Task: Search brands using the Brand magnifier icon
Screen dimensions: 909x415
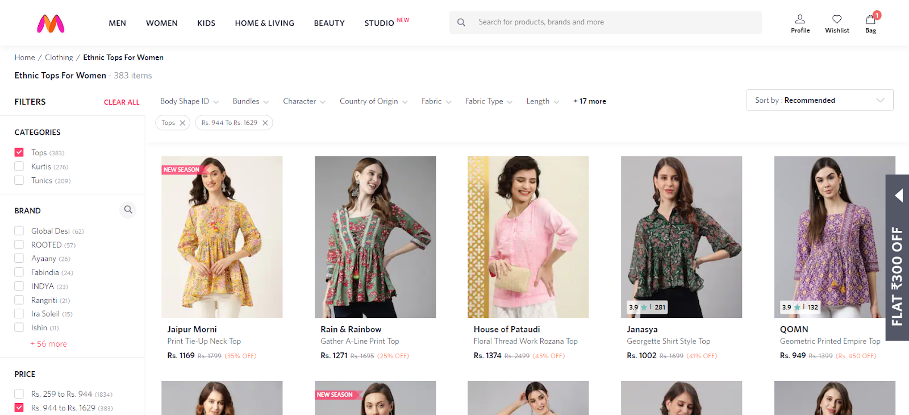Action: tap(128, 210)
